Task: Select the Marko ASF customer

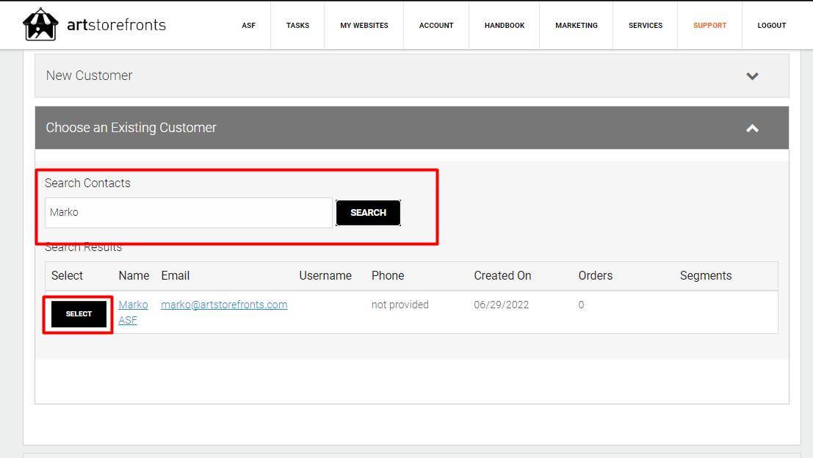Action: coord(79,314)
